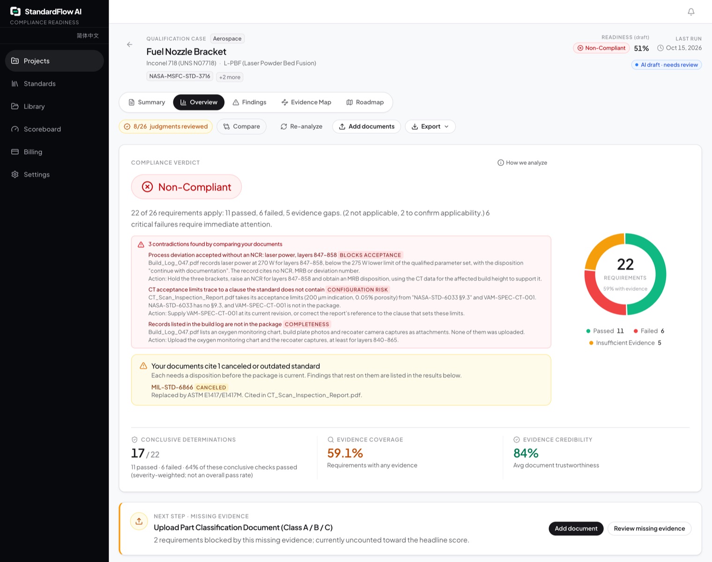Go back using the left arrow
The height and width of the screenshot is (562, 712).
(x=130, y=44)
